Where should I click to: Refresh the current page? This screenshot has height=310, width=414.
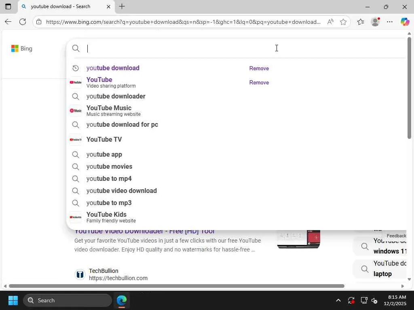[23, 22]
